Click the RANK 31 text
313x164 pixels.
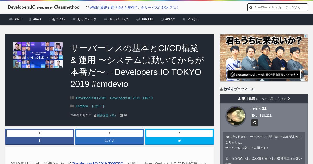tap(259, 109)
